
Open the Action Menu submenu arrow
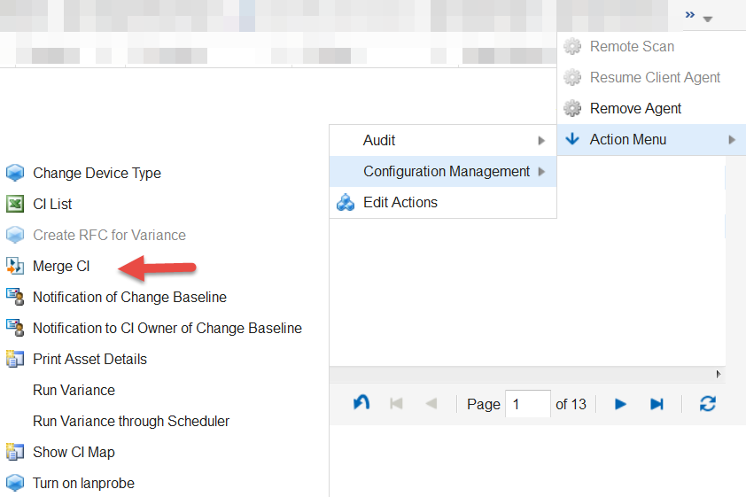point(732,140)
